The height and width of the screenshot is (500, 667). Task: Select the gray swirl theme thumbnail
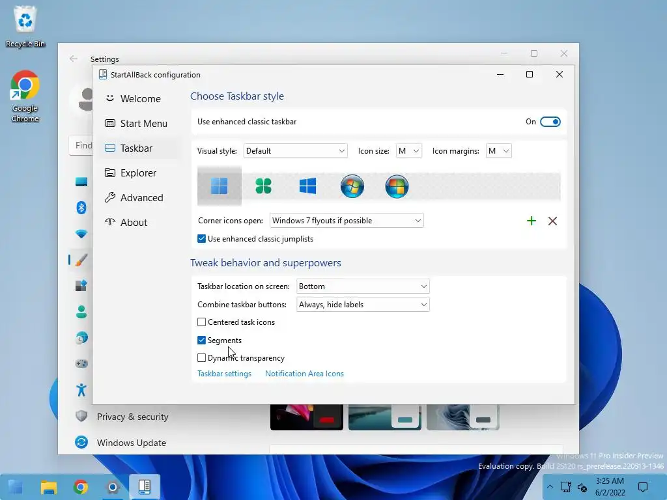tap(463, 417)
